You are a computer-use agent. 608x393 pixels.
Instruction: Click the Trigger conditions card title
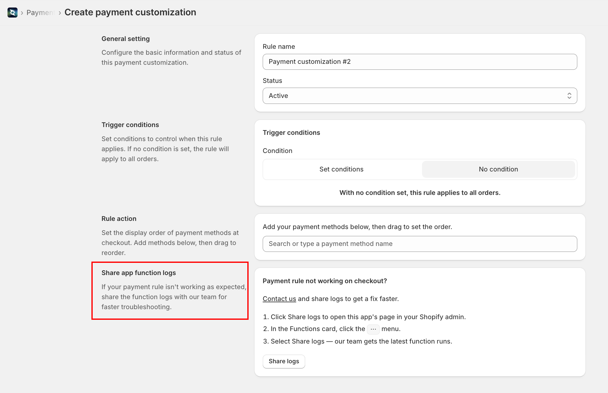tap(291, 133)
